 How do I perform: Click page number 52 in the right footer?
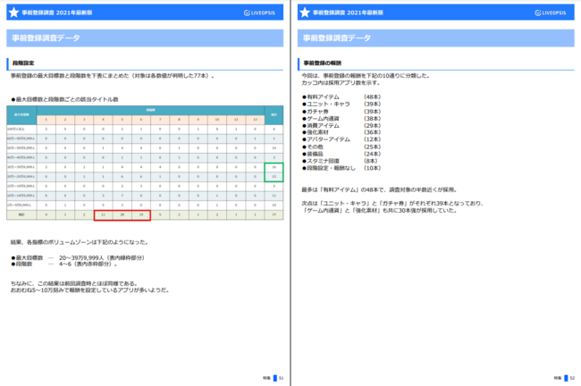coord(572,378)
